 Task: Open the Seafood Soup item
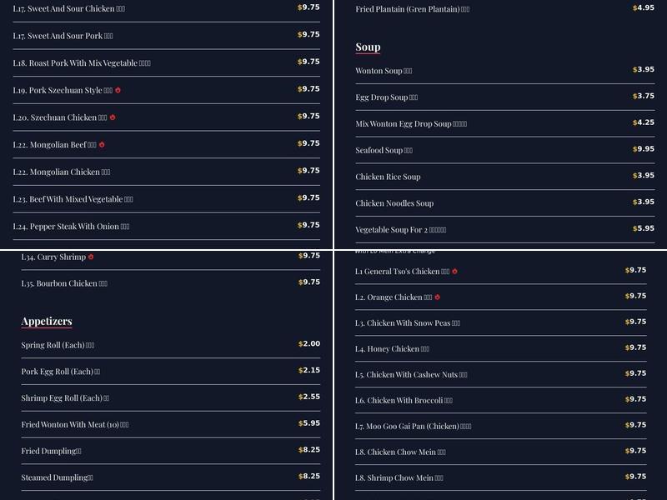(379, 151)
